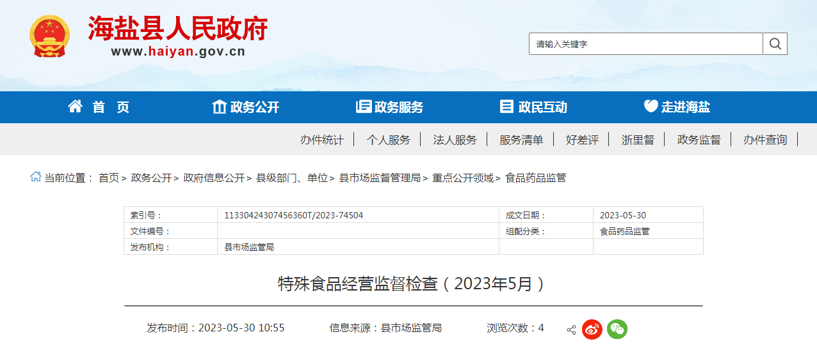817x348 pixels.
Task: Open the 政民互动 main navigation item
Action: point(542,107)
